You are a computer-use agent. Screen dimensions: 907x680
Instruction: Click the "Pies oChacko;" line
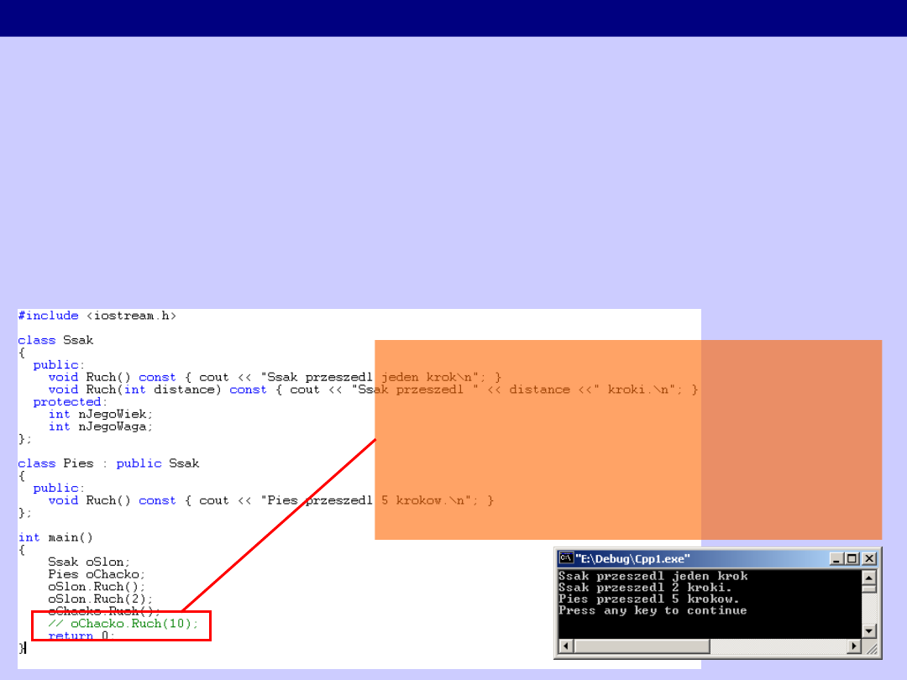pyautogui.click(x=97, y=574)
